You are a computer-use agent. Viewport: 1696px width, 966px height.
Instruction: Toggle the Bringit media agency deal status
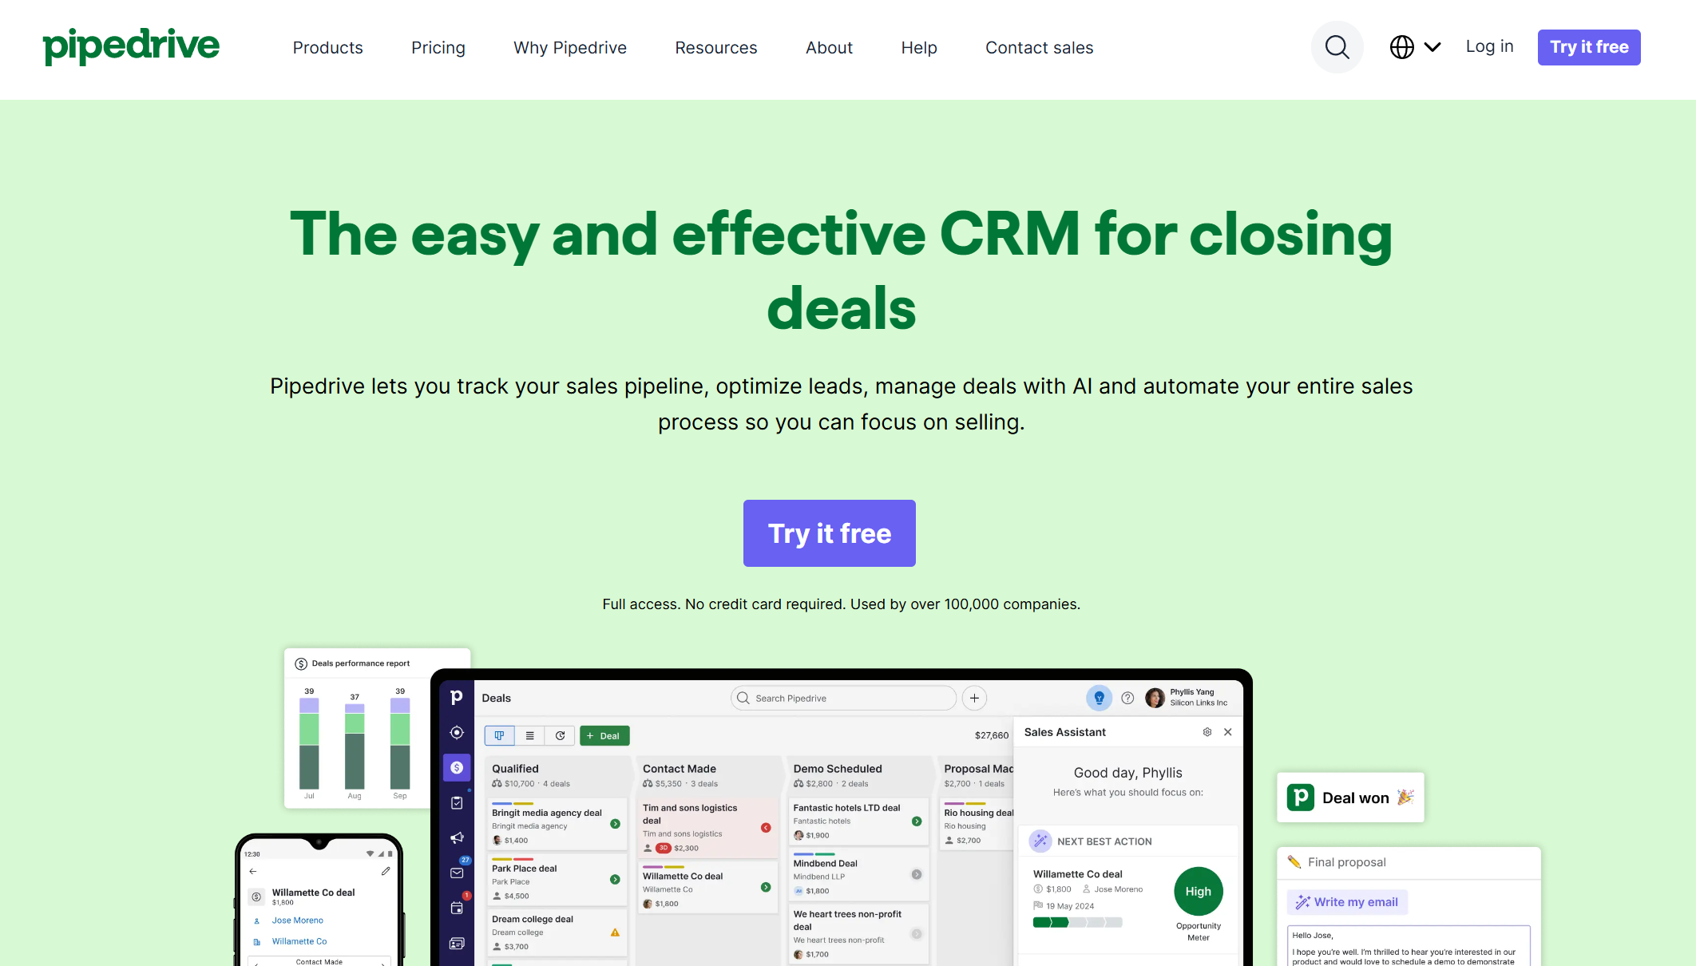(x=616, y=824)
